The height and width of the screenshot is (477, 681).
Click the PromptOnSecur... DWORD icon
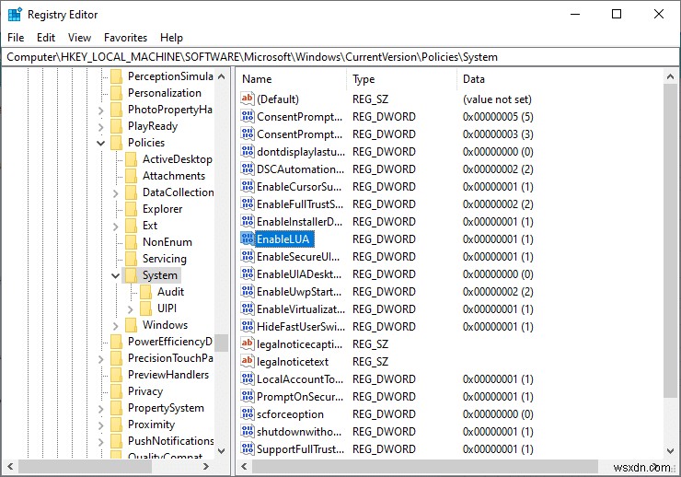(x=248, y=396)
